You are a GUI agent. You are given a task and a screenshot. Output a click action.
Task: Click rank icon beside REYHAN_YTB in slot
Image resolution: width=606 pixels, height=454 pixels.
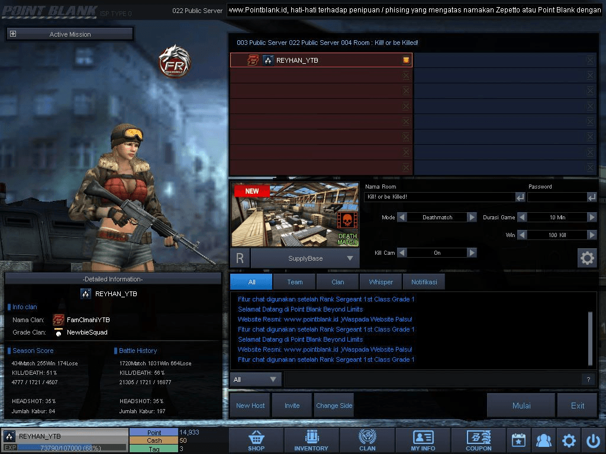click(268, 60)
